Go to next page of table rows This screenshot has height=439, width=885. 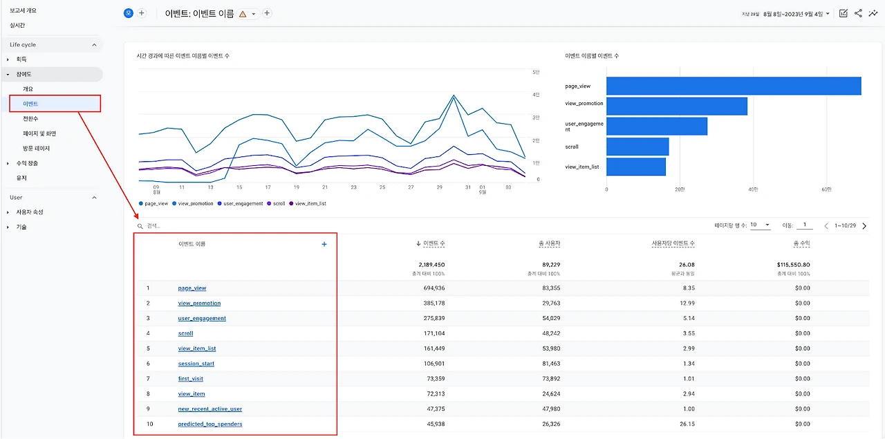point(864,225)
